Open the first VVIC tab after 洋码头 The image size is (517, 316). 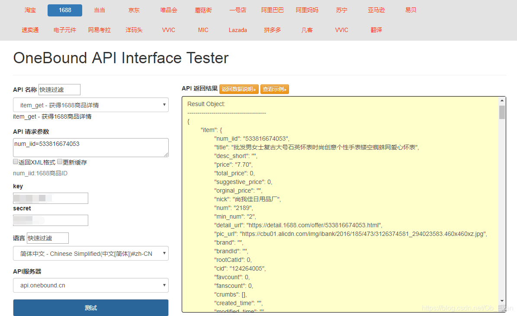point(168,30)
